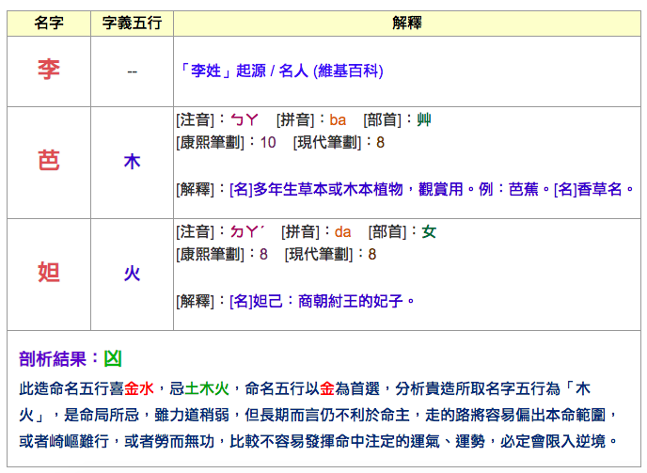
Task: Click the large red 李 character
Action: (49, 71)
